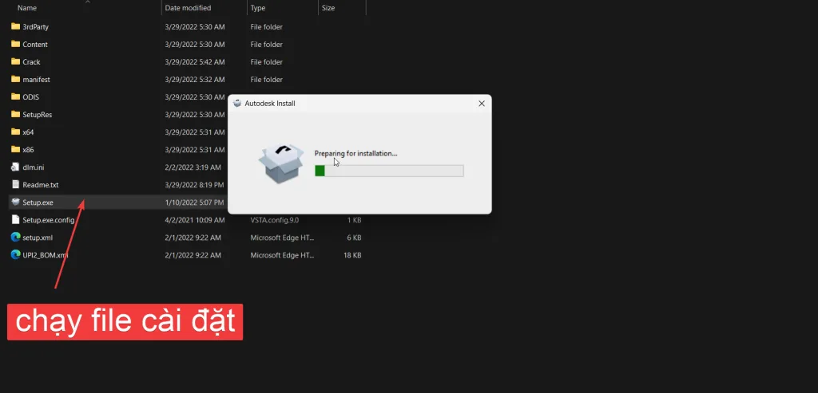Click the Autodesk box icon in dialog
818x393 pixels.
point(281,163)
